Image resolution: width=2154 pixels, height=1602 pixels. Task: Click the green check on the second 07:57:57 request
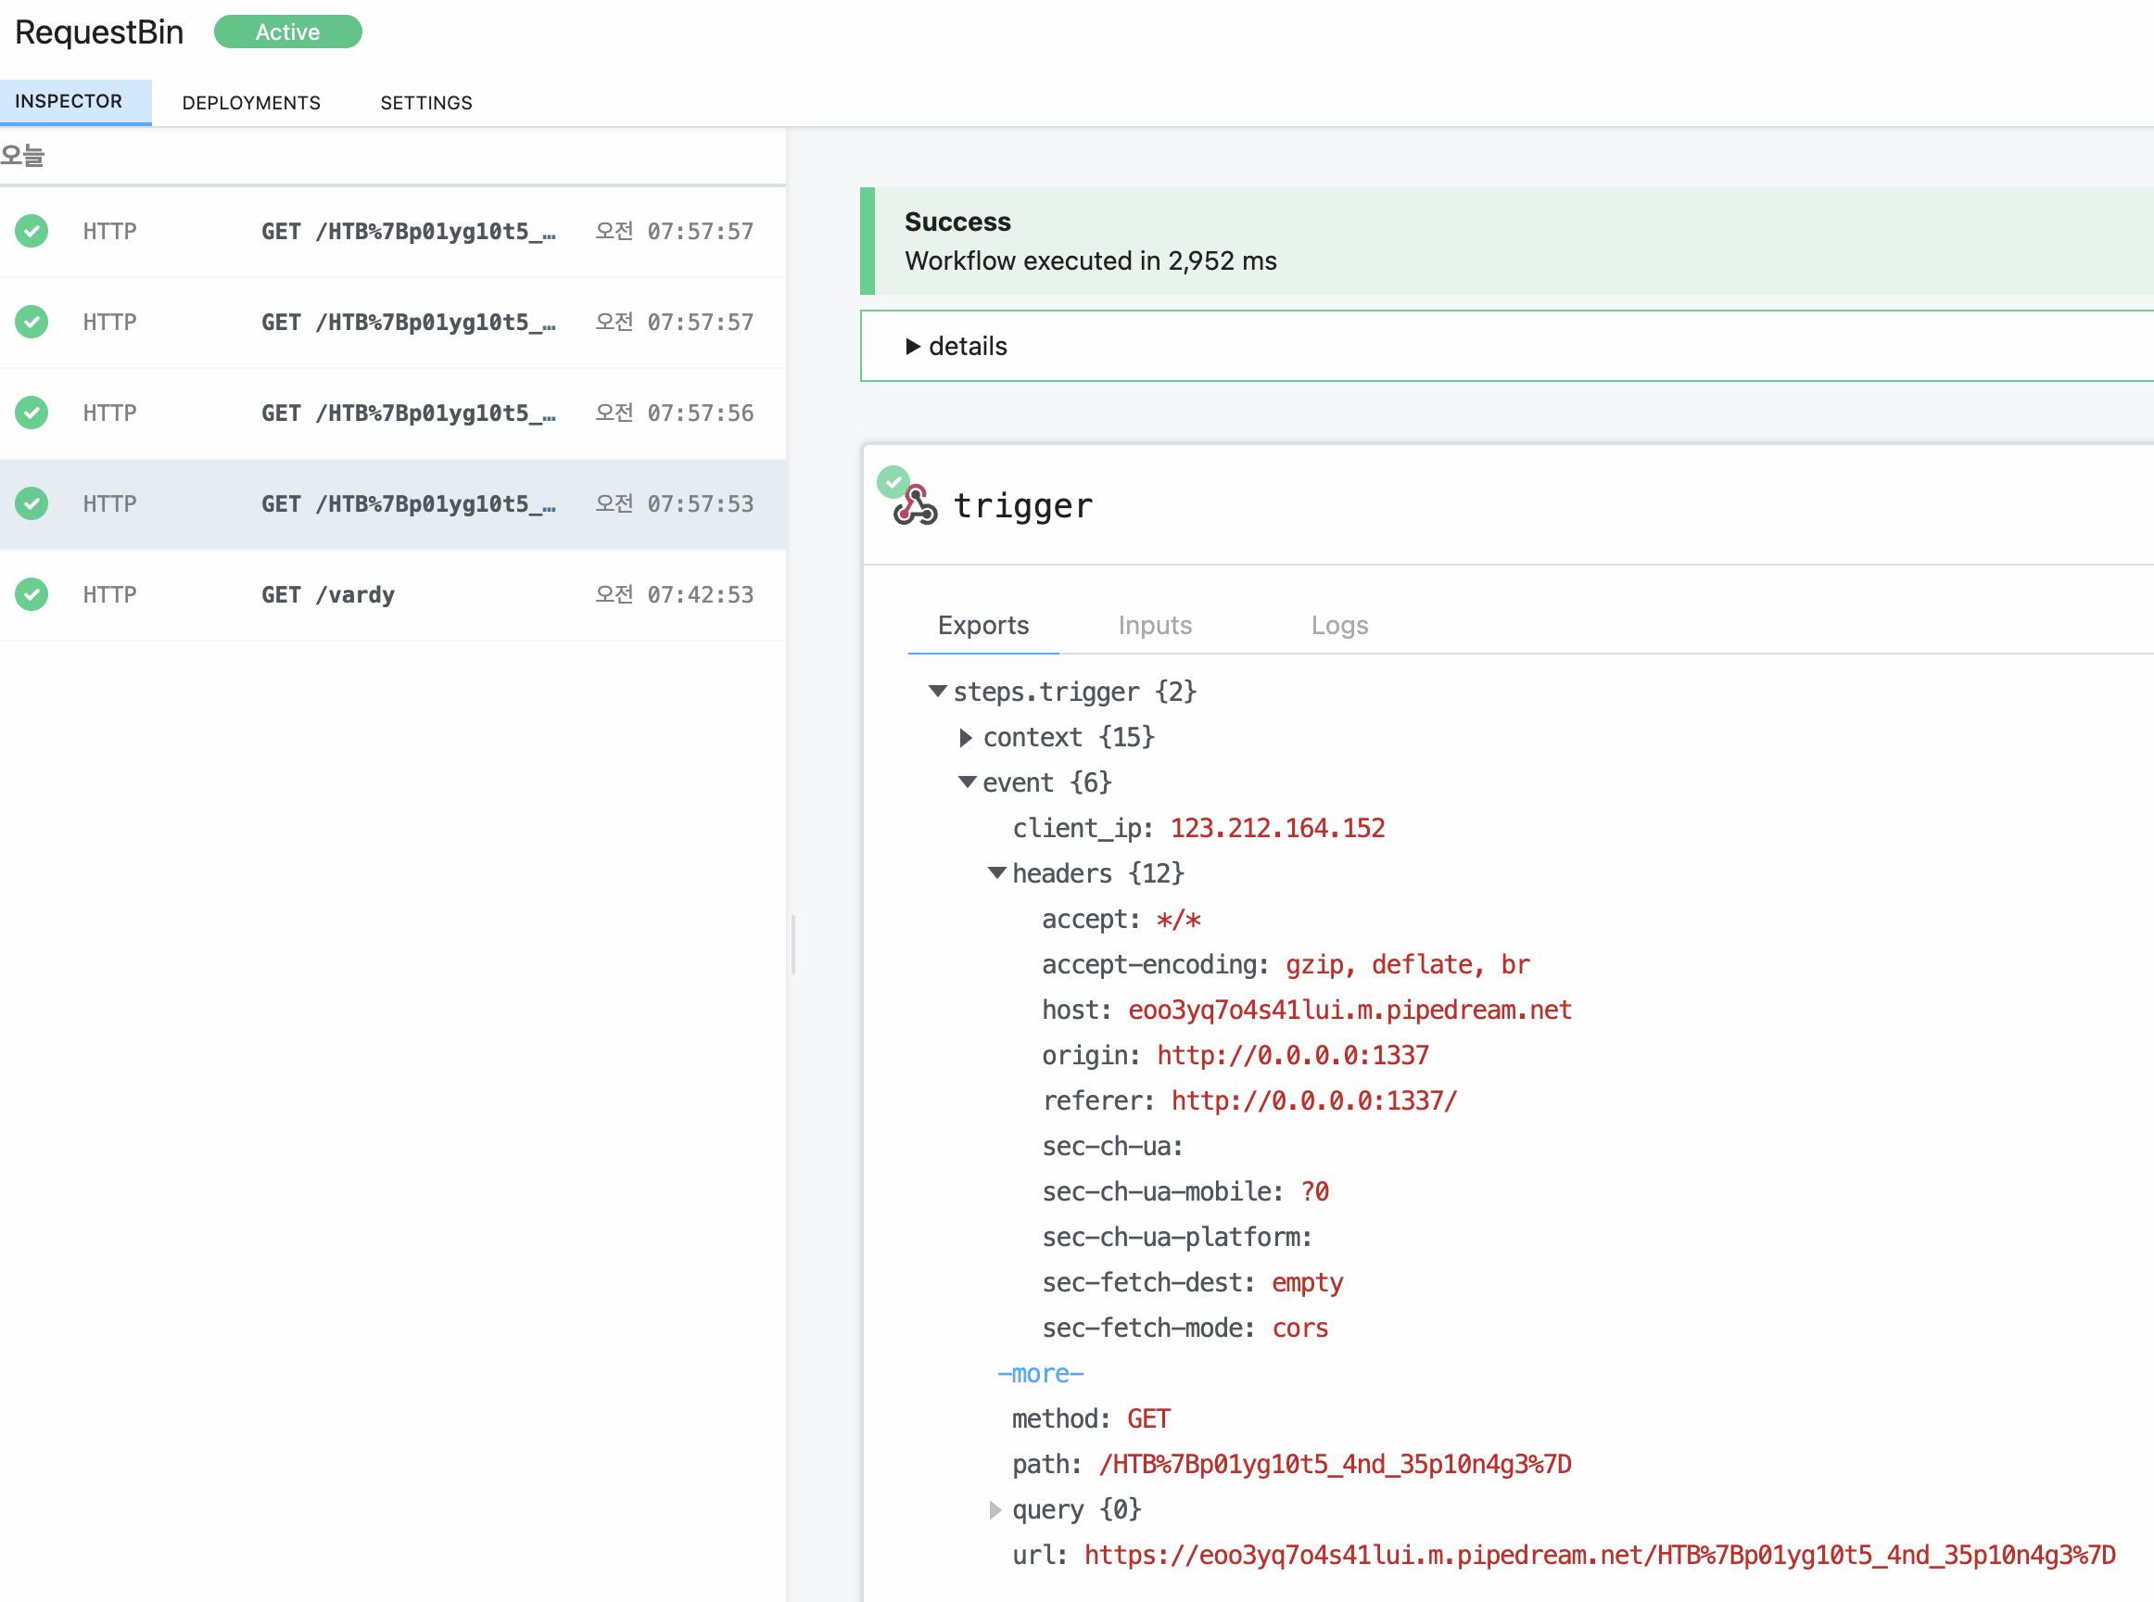tap(32, 322)
